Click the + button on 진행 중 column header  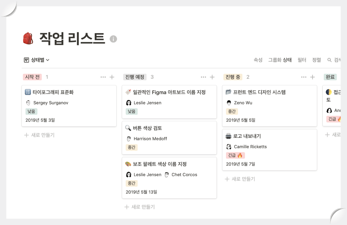pos(312,77)
